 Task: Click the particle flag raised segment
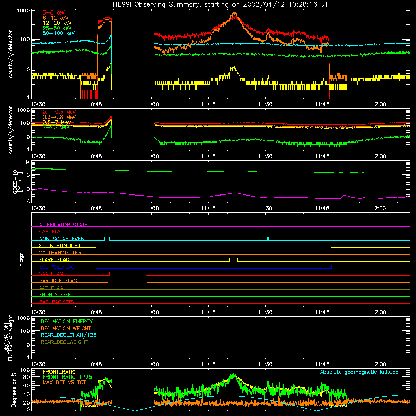pyautogui.click(x=127, y=281)
